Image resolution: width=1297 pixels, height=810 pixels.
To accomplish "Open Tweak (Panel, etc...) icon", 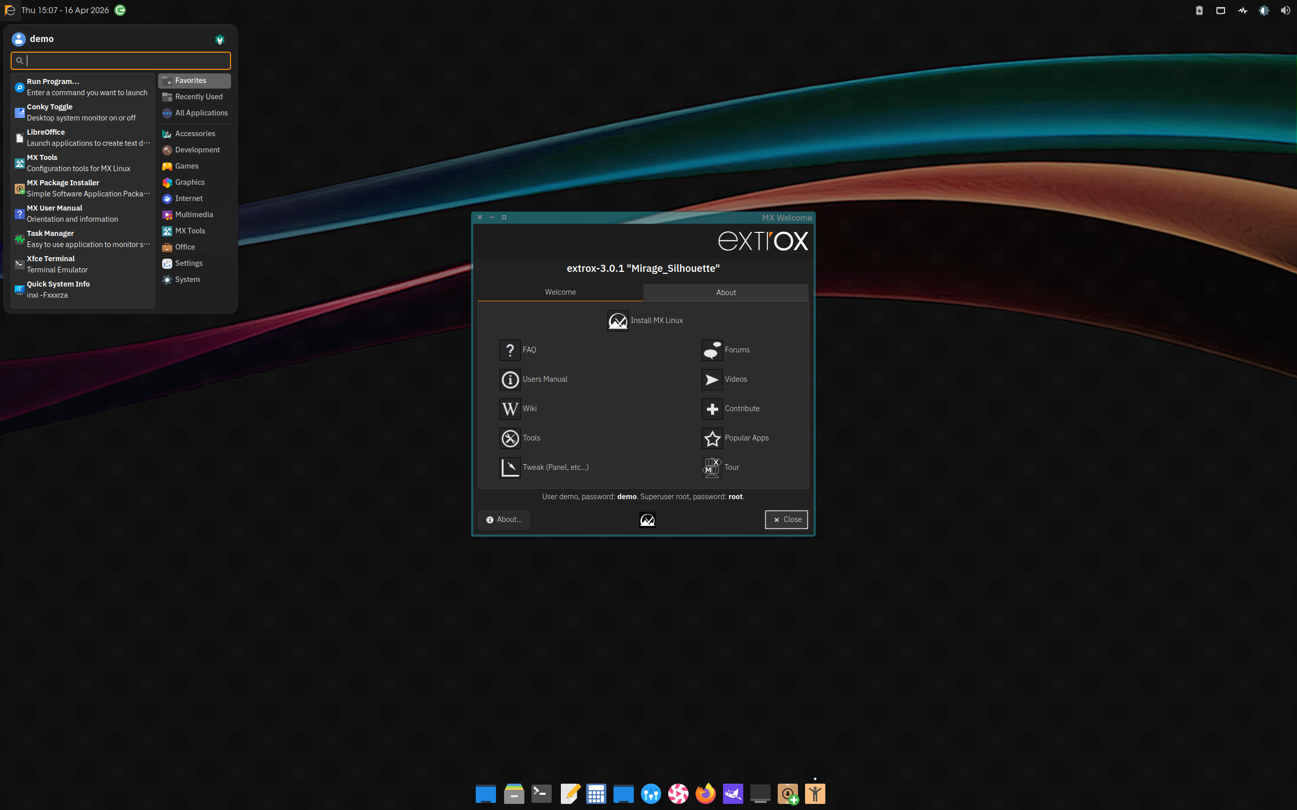I will [510, 467].
